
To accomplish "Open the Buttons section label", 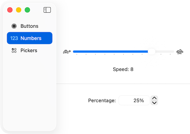I will (29, 26).
